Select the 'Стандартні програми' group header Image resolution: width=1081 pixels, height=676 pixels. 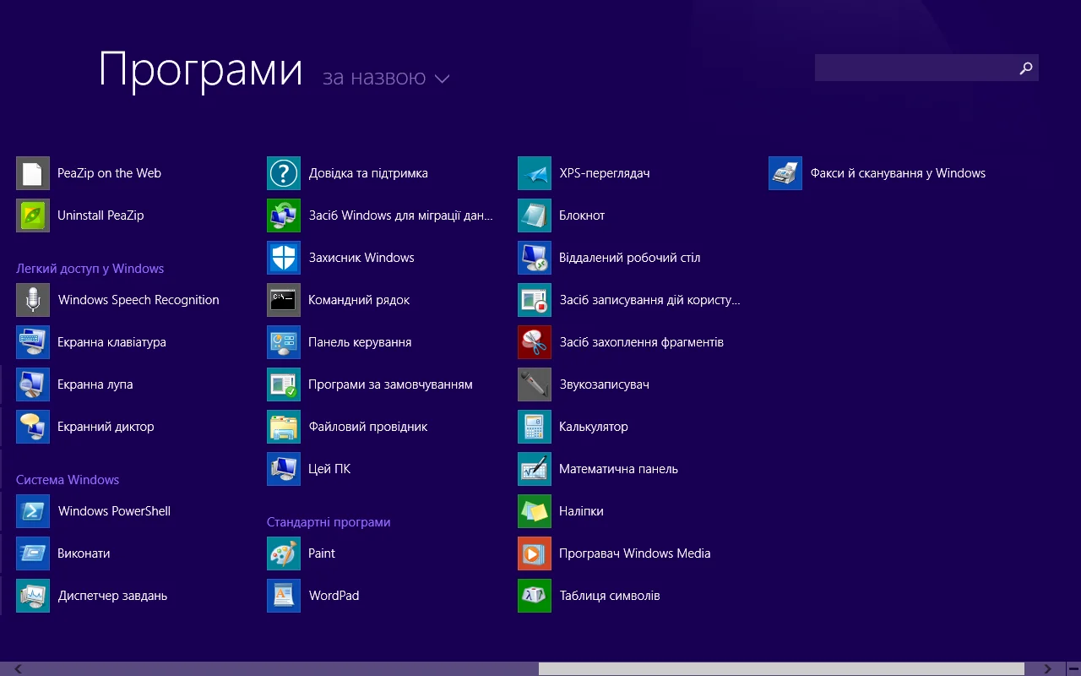pos(329,522)
